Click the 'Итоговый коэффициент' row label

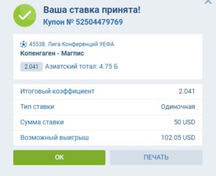pos(57,91)
